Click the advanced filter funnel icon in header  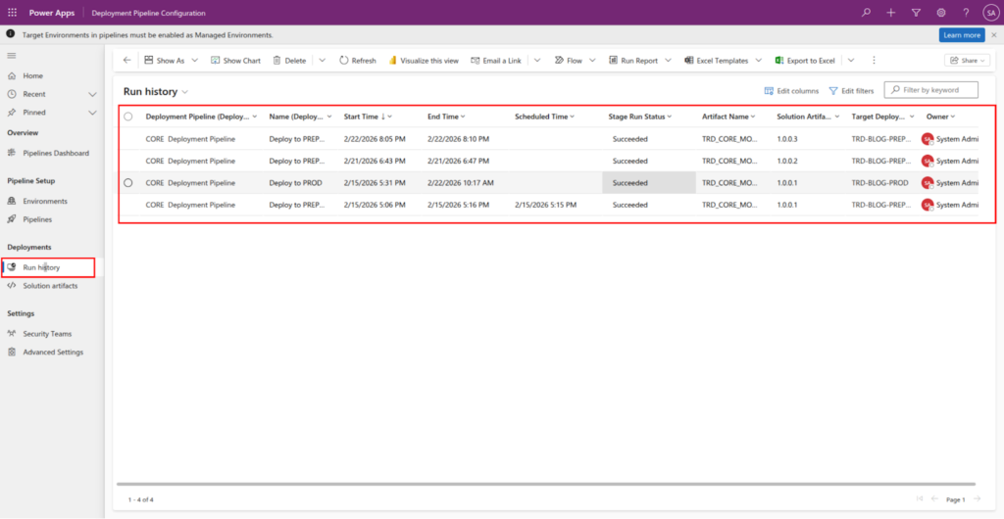916,13
